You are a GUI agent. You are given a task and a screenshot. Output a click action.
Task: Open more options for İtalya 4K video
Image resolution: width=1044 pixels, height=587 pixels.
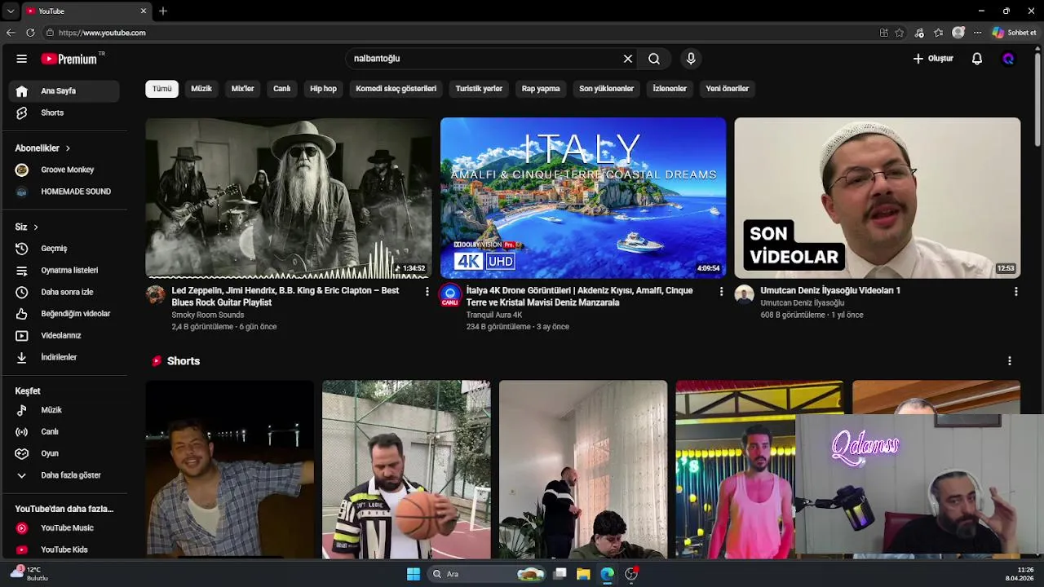pyautogui.click(x=721, y=291)
